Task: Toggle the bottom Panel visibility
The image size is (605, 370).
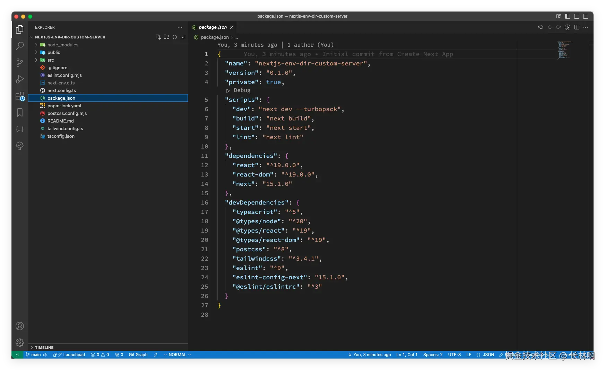Action: click(577, 16)
